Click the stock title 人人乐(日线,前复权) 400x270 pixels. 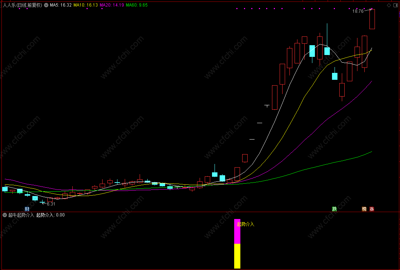tap(23, 5)
